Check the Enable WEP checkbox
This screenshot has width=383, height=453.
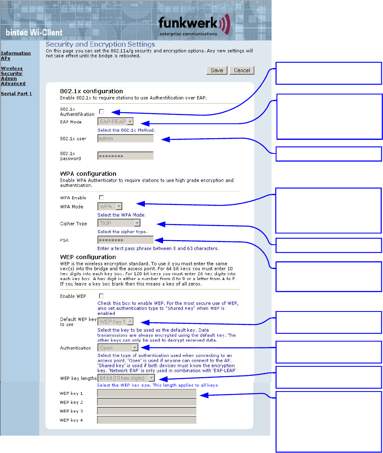[x=101, y=296]
